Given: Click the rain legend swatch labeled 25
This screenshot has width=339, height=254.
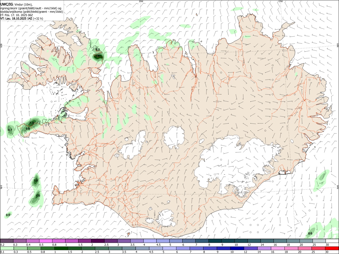Looking at the screenshot, I should tap(318, 248).
